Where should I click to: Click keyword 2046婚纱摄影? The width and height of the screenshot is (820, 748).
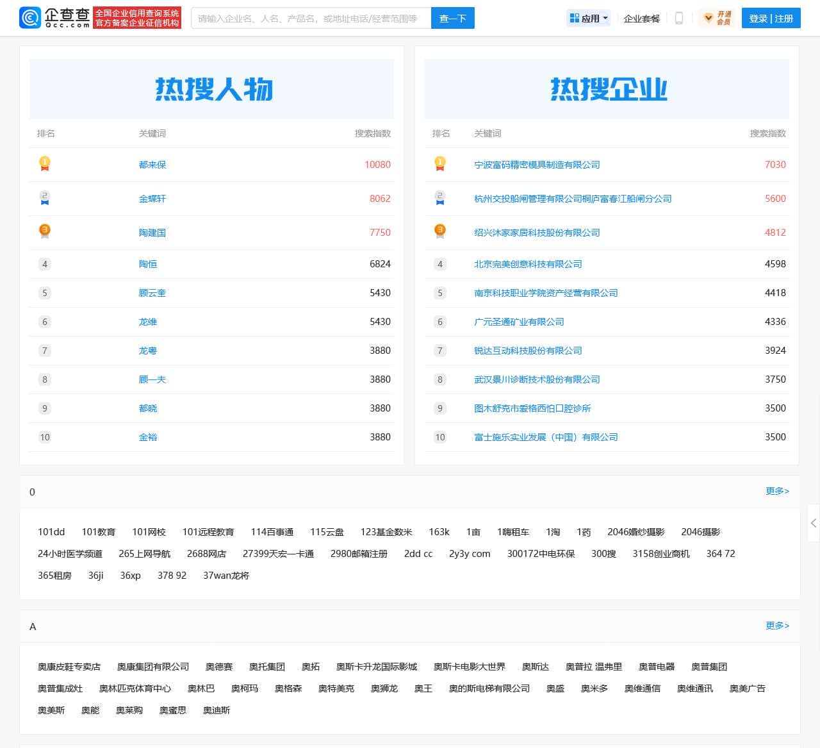[x=636, y=532]
